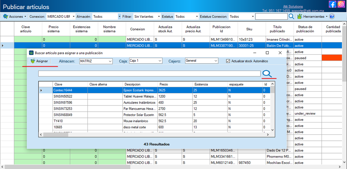Select the SINSIN73253 row

(x=155, y=109)
